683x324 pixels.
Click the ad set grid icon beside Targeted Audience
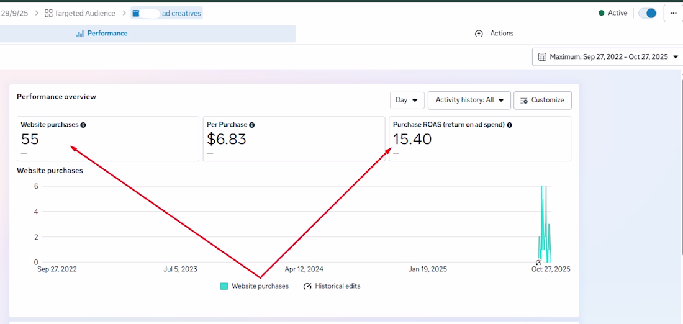click(48, 13)
